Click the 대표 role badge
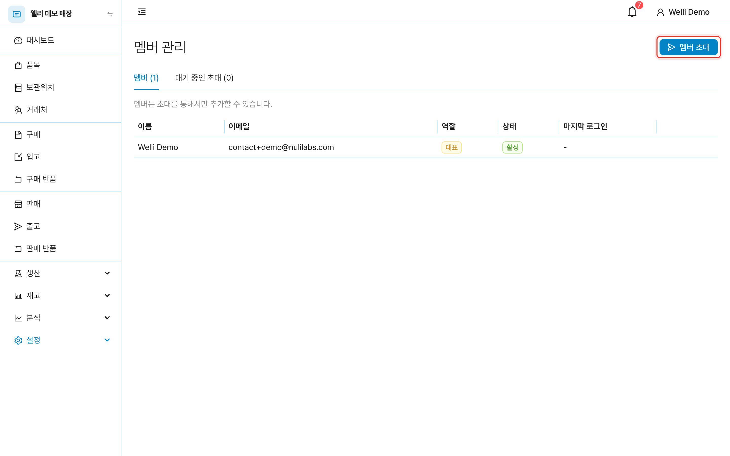 pos(452,147)
